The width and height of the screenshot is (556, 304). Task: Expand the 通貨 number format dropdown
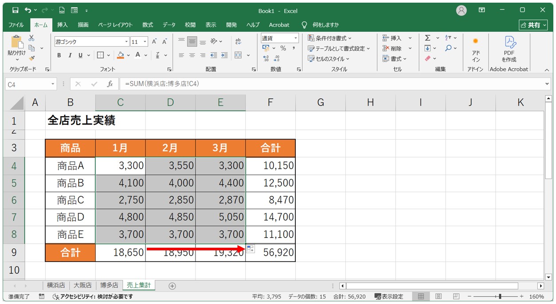point(295,38)
